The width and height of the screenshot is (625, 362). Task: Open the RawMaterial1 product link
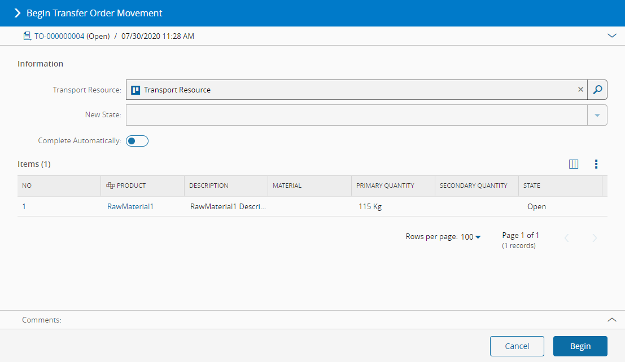point(130,207)
